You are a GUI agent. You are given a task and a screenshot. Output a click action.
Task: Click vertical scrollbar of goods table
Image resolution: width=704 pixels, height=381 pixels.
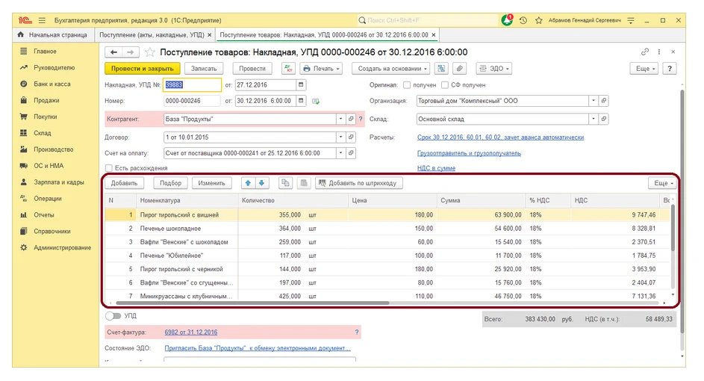(x=673, y=228)
